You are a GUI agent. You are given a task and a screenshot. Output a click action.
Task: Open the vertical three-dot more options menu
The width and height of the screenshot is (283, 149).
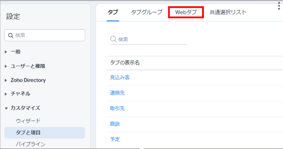279,6
